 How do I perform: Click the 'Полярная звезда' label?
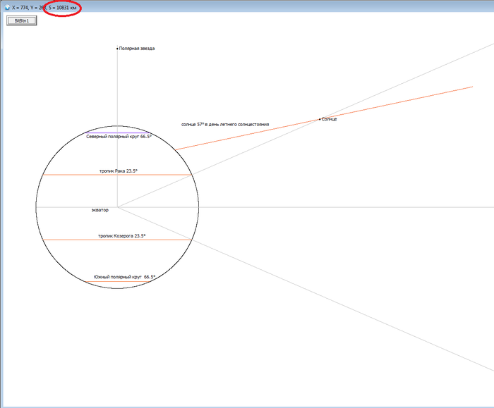[137, 49]
